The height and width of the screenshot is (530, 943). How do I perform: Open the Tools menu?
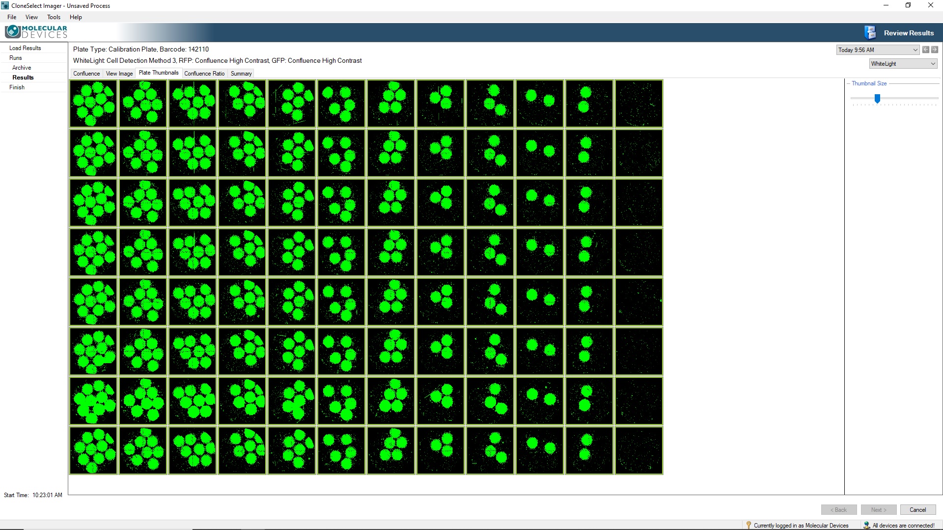click(54, 17)
